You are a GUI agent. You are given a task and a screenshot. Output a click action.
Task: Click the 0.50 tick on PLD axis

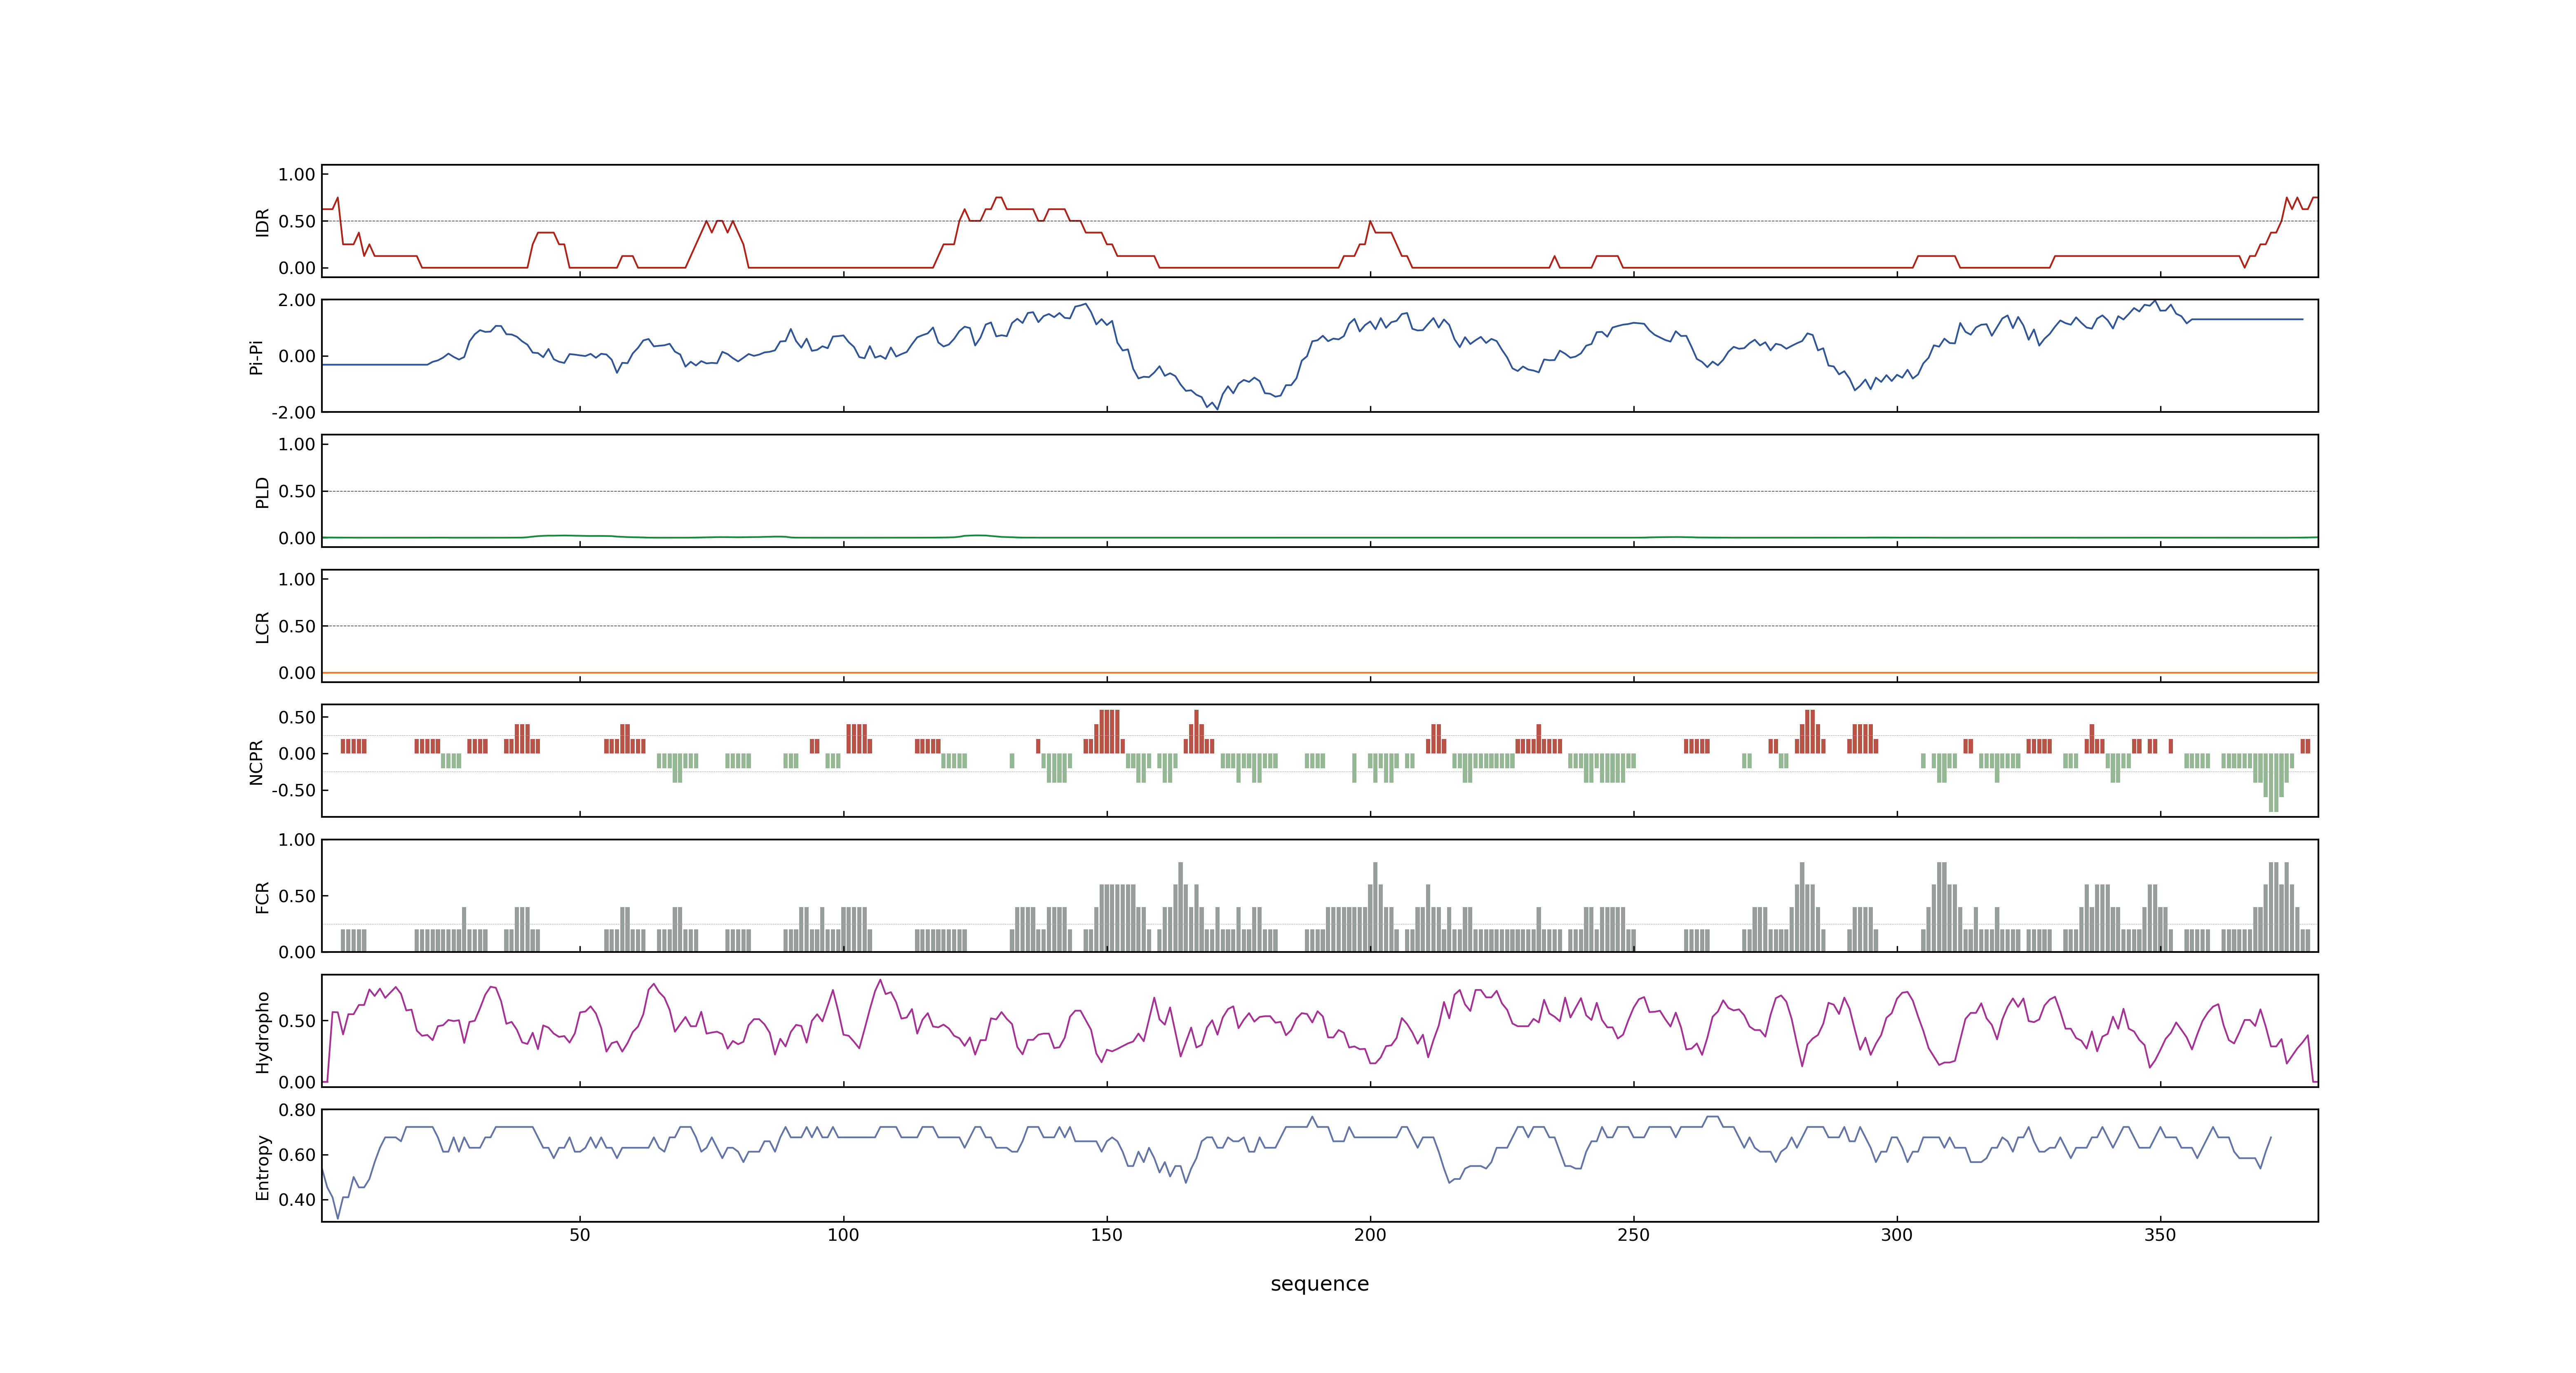point(297,491)
